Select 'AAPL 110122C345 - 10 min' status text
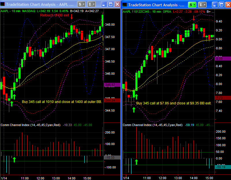 coord(142,12)
